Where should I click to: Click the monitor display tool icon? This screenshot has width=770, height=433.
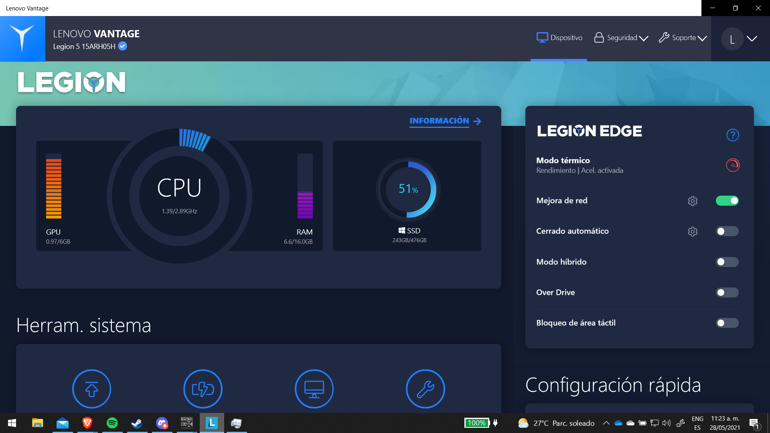point(314,389)
